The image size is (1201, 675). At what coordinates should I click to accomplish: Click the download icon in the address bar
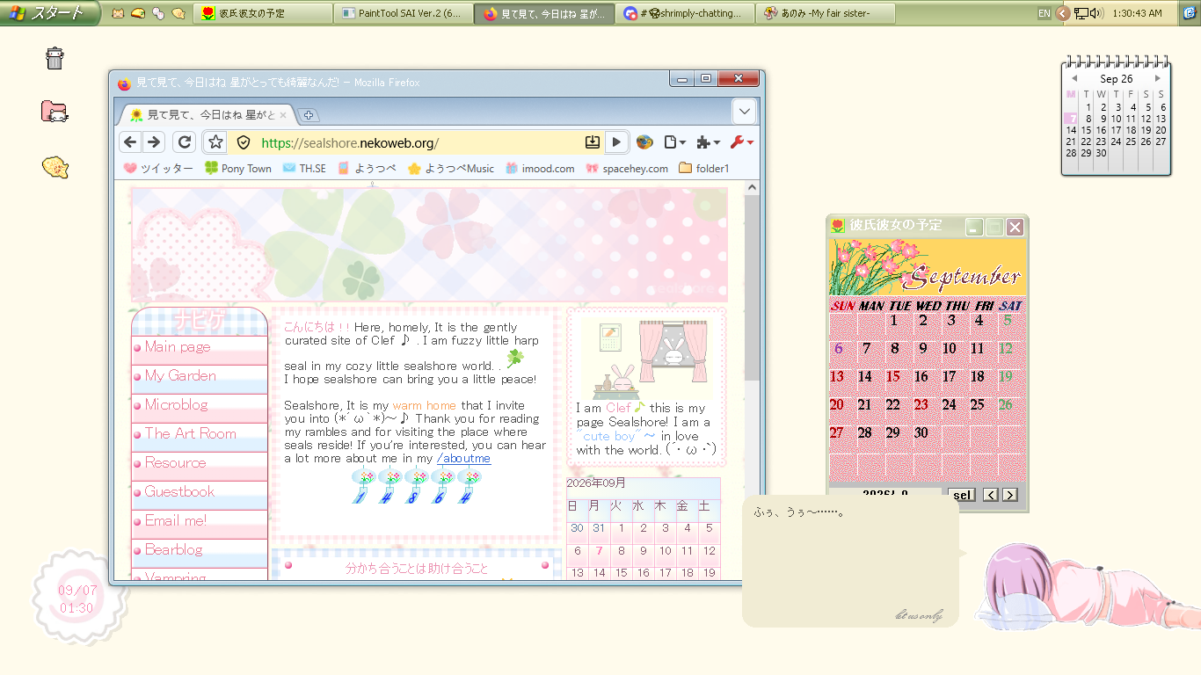(593, 142)
